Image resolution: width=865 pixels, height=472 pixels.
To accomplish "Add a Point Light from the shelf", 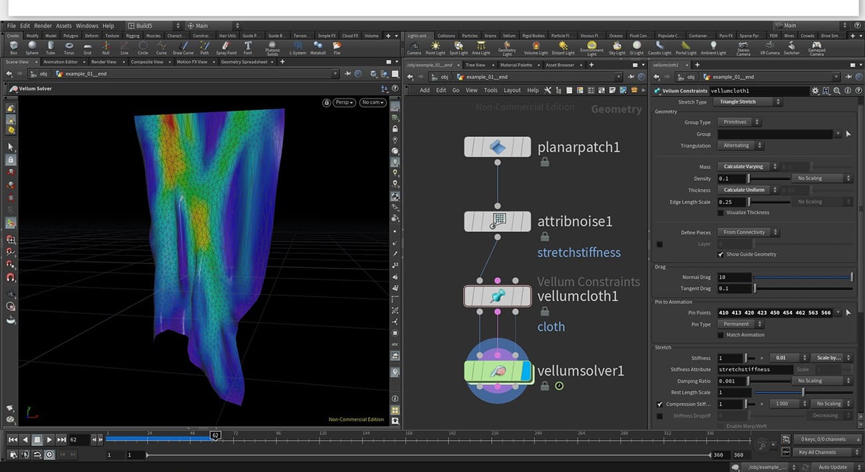I will [x=436, y=46].
